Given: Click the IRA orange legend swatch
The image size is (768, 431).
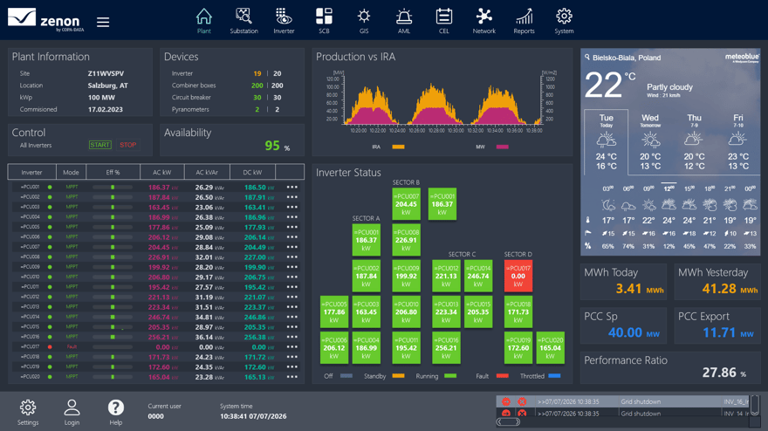Looking at the screenshot, I should pyautogui.click(x=398, y=147).
